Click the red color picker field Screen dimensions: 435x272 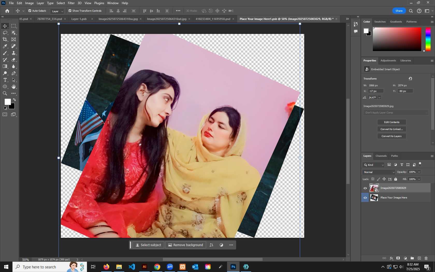click(x=397, y=39)
